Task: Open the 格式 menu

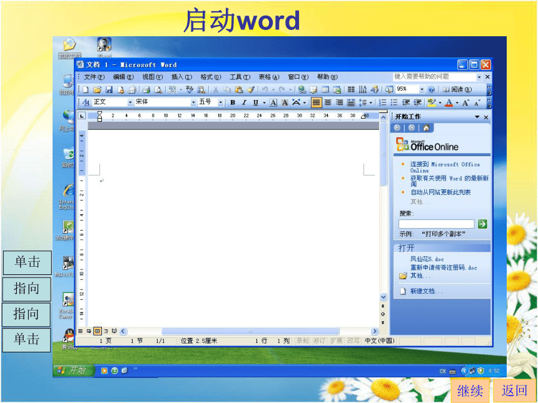Action: click(211, 77)
